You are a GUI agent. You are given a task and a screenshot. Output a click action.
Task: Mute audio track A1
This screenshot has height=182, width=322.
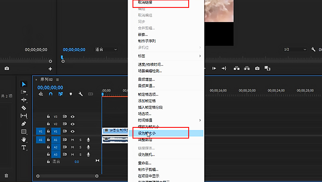pyautogui.click(x=73, y=140)
